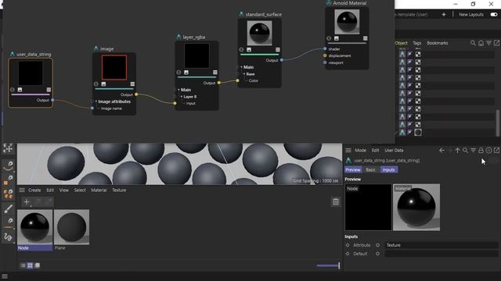Screen dimensions: 501x281
Task: Open the Attribute Manager in a new window
Action: tap(496, 151)
